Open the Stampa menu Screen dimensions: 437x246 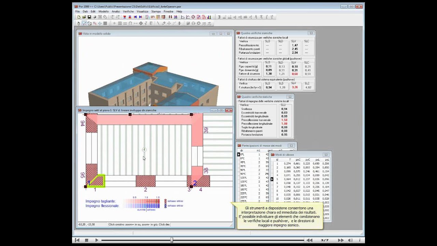tap(156, 11)
